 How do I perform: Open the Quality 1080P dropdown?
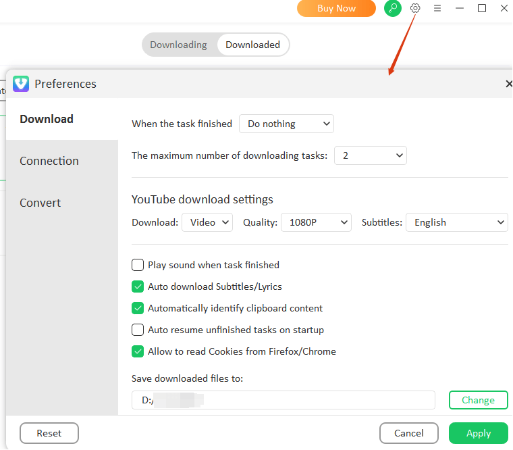[316, 222]
